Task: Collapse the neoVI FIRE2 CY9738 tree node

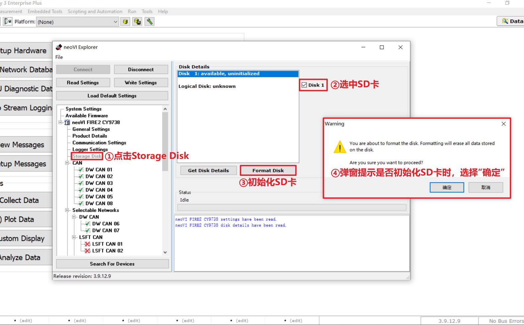Action: pos(60,122)
